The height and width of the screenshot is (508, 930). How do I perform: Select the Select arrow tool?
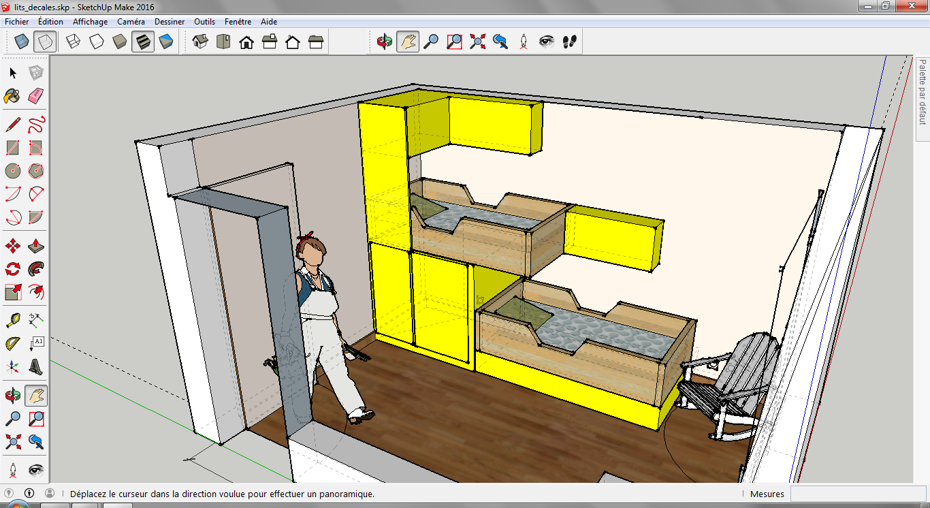[13, 73]
